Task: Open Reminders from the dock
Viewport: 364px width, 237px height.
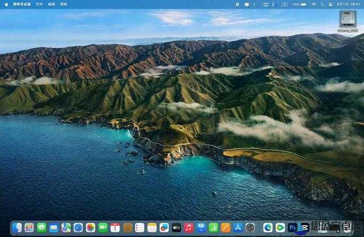Action: click(140, 228)
